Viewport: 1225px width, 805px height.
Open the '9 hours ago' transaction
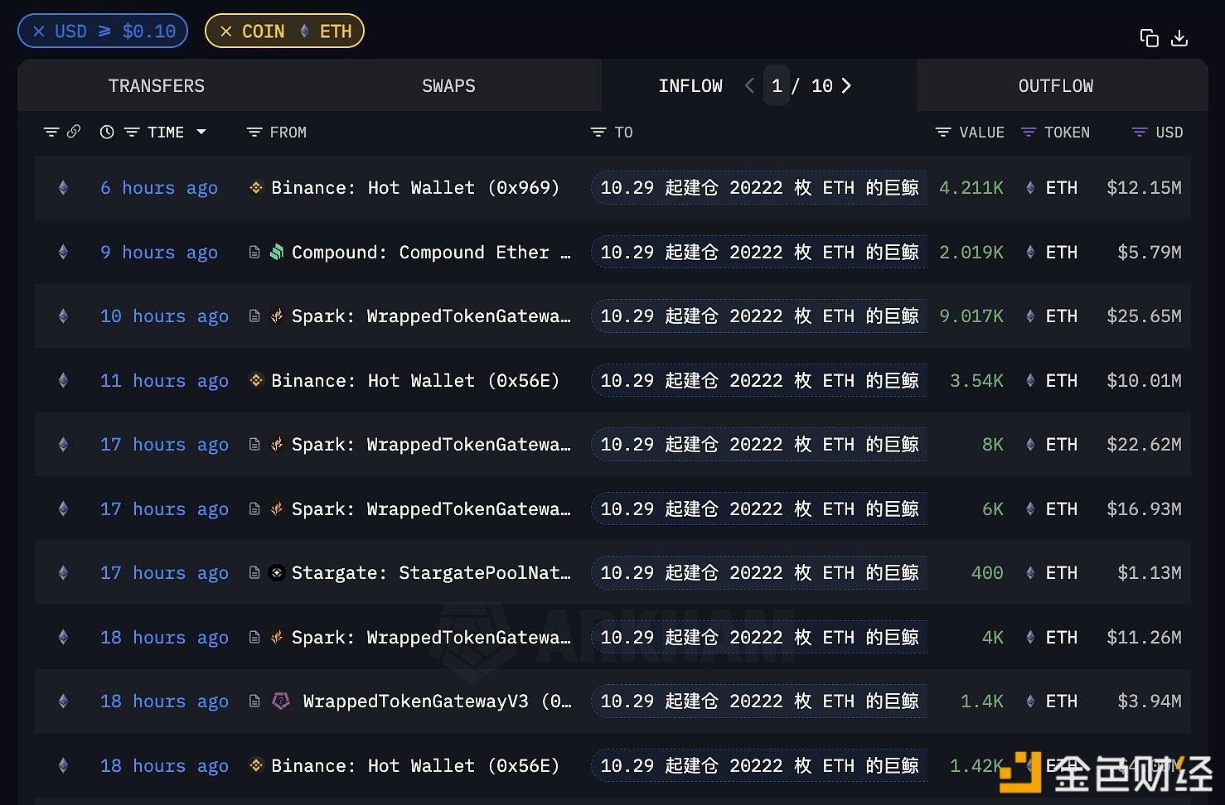tap(159, 253)
